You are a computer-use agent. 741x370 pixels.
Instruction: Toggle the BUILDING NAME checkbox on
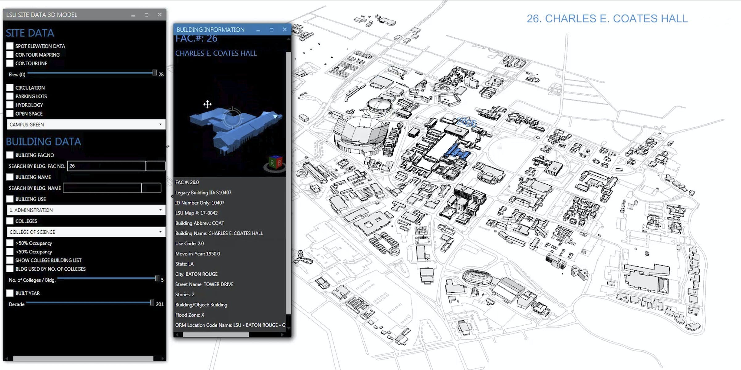click(10, 176)
